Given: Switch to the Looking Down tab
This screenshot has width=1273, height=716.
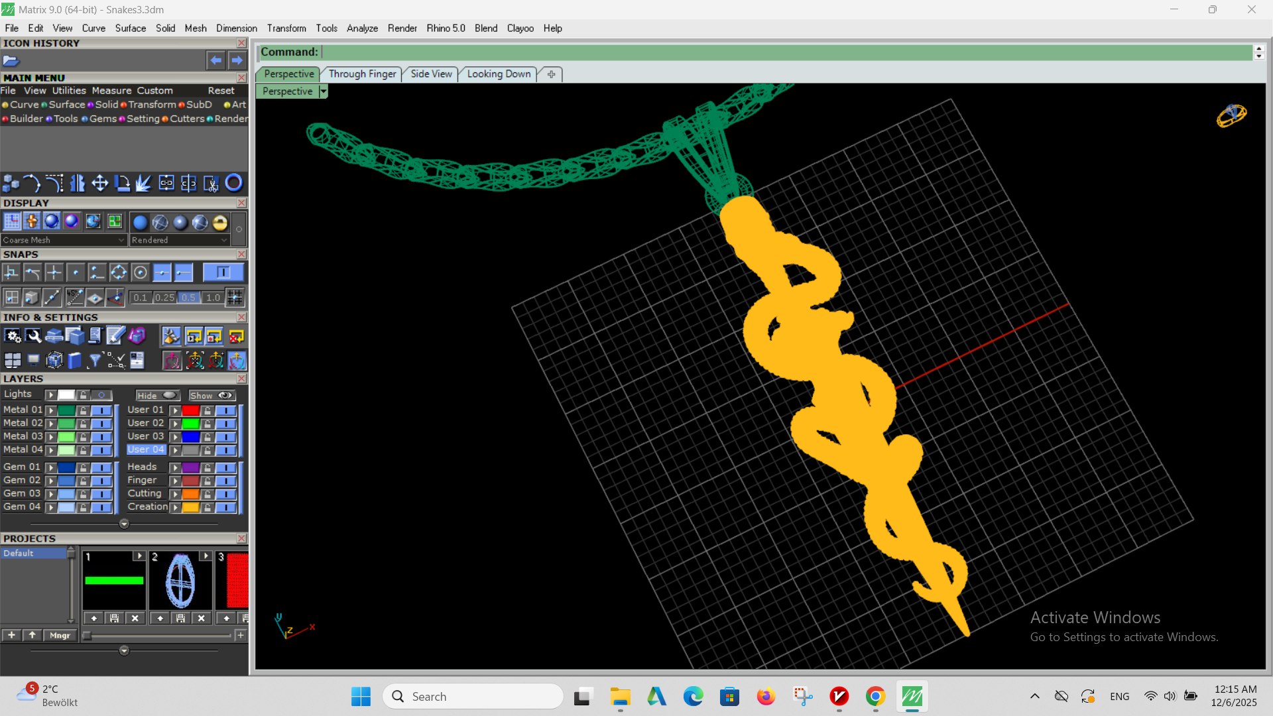Looking at the screenshot, I should tap(499, 74).
